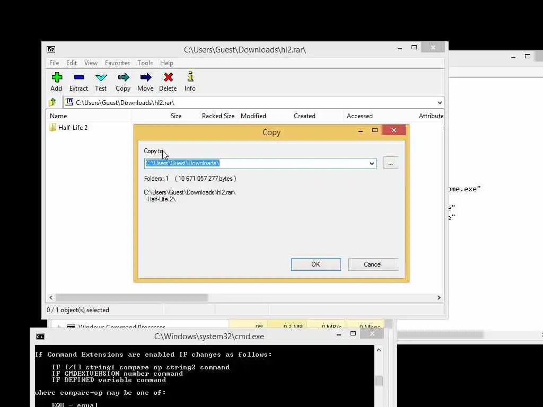This screenshot has height=407, width=543.
Task: Sort by the Name column header
Action: pos(58,116)
